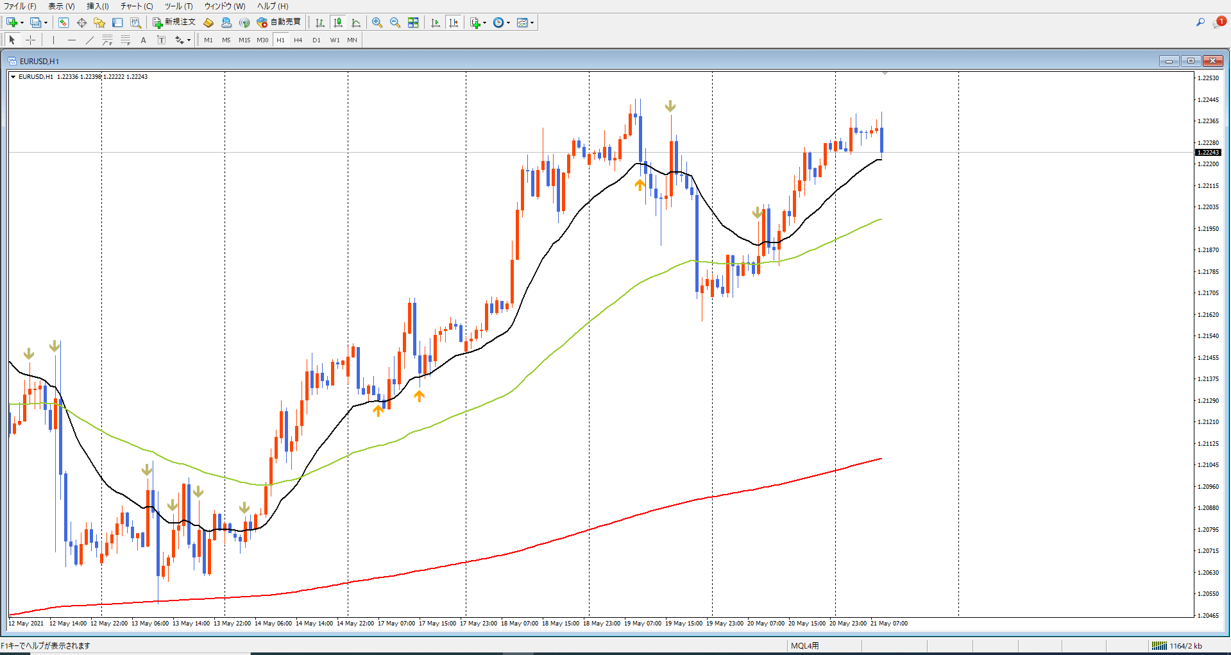Select the Fibonacci retracement tool
The width and height of the screenshot is (1231, 655).
pyautogui.click(x=125, y=40)
